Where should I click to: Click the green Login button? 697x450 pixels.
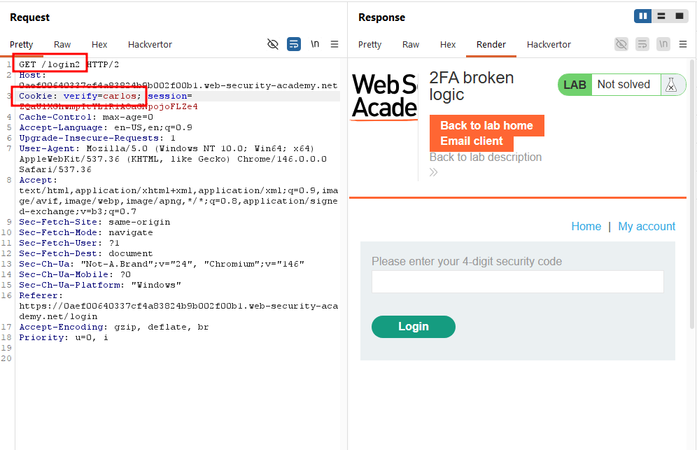pos(414,327)
